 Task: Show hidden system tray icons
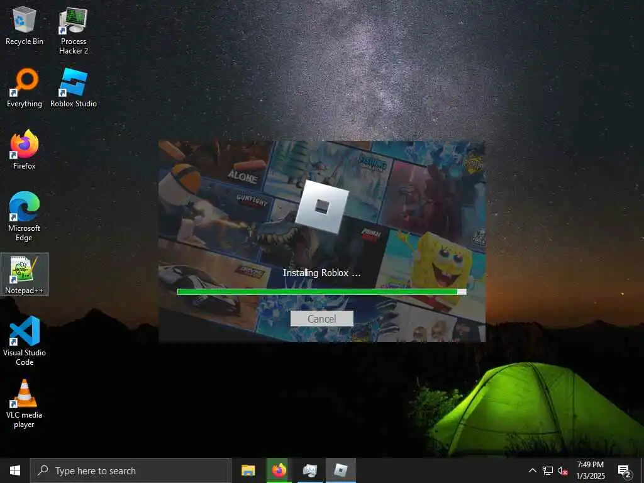click(x=532, y=470)
